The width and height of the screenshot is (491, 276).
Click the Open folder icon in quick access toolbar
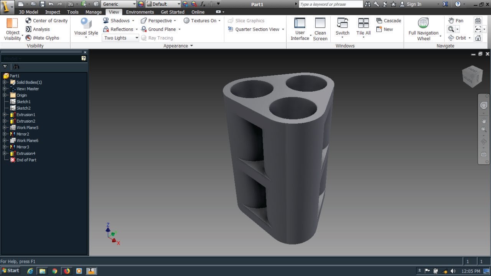coord(33,4)
